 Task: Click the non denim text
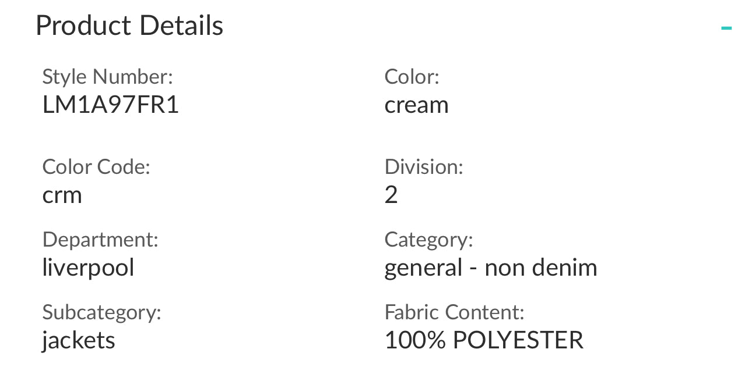coord(541,268)
